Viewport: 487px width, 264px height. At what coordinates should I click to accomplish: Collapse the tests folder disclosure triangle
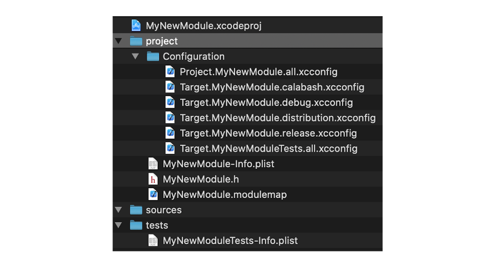coord(119,226)
